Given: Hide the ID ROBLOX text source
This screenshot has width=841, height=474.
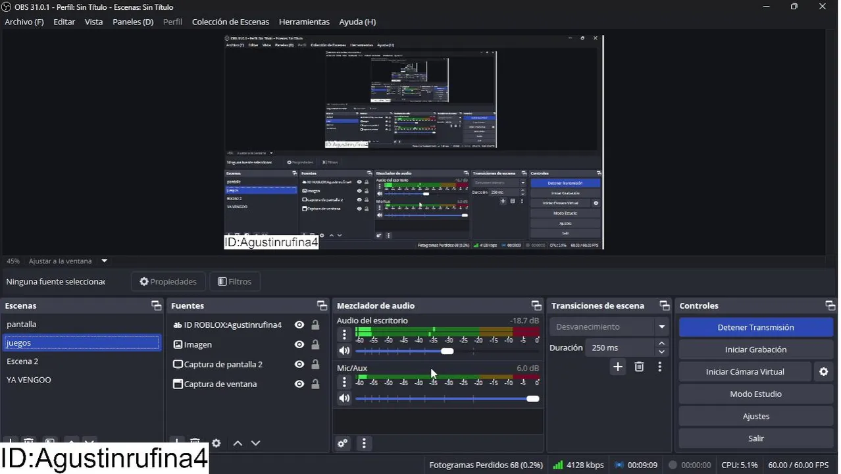Looking at the screenshot, I should point(299,325).
